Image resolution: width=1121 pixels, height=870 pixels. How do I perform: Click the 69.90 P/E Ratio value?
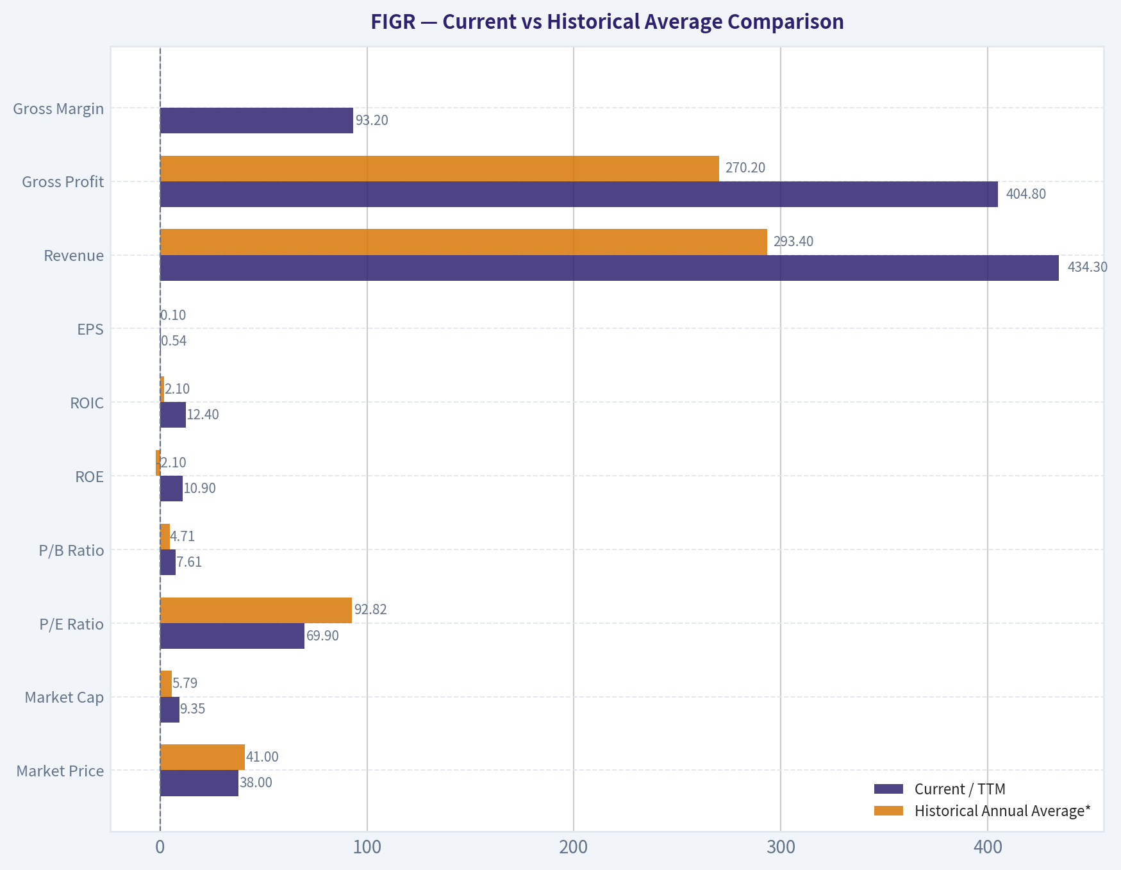click(x=322, y=636)
